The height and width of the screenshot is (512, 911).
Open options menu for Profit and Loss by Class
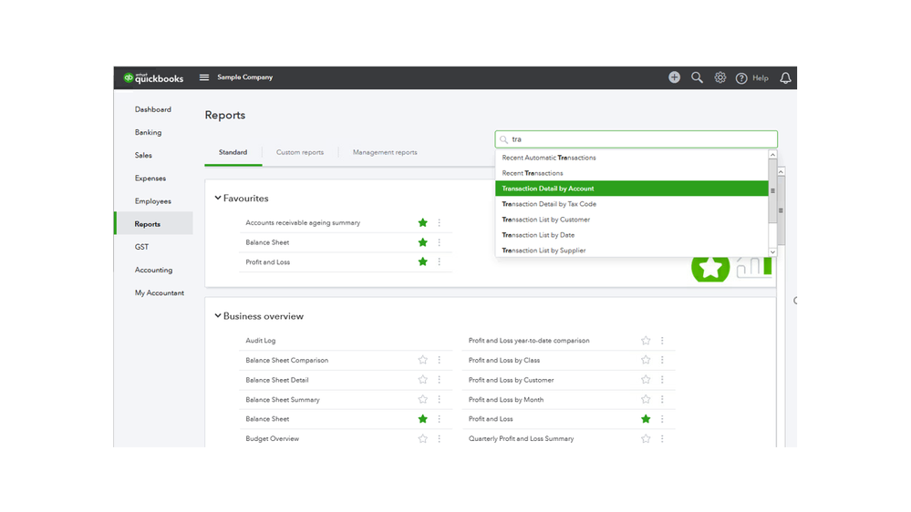(x=662, y=360)
